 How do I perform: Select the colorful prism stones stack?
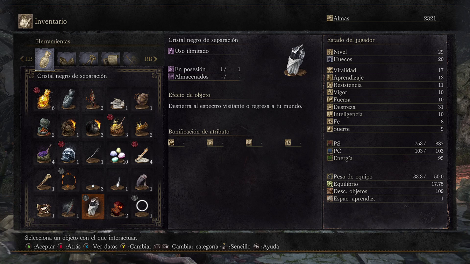[117, 153]
